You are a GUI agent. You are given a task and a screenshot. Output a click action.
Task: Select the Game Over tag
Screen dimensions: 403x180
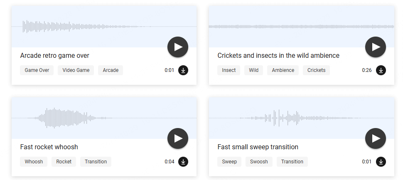37,70
